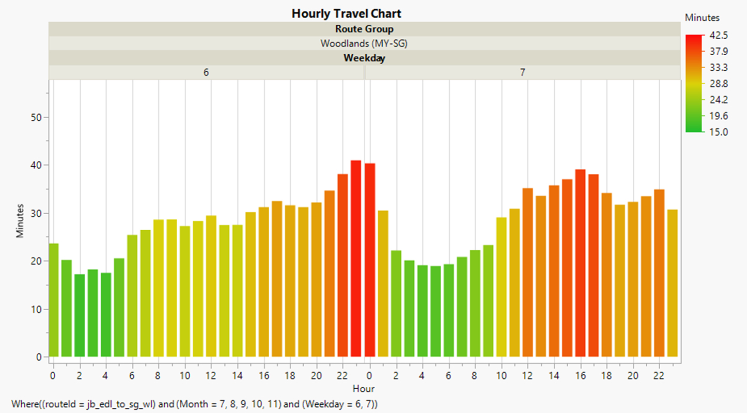Image resolution: width=747 pixels, height=413 pixels.
Task: Click the 15.0 legend value label
Action: point(719,132)
